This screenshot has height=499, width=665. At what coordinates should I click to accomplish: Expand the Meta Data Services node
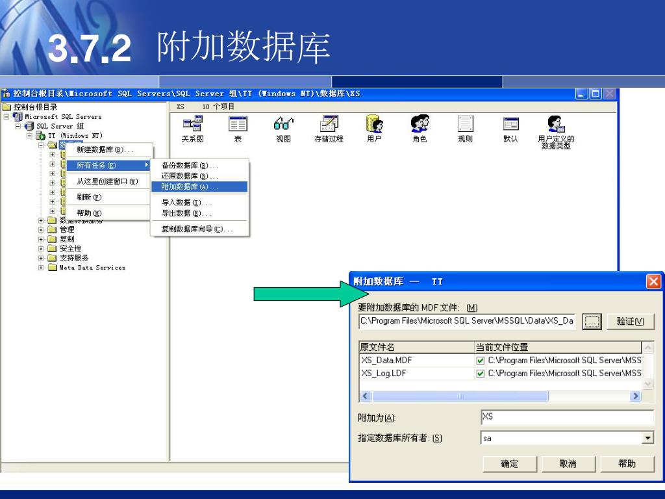click(x=41, y=268)
